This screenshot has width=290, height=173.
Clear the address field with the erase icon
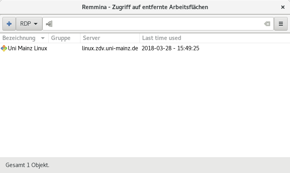click(267, 24)
